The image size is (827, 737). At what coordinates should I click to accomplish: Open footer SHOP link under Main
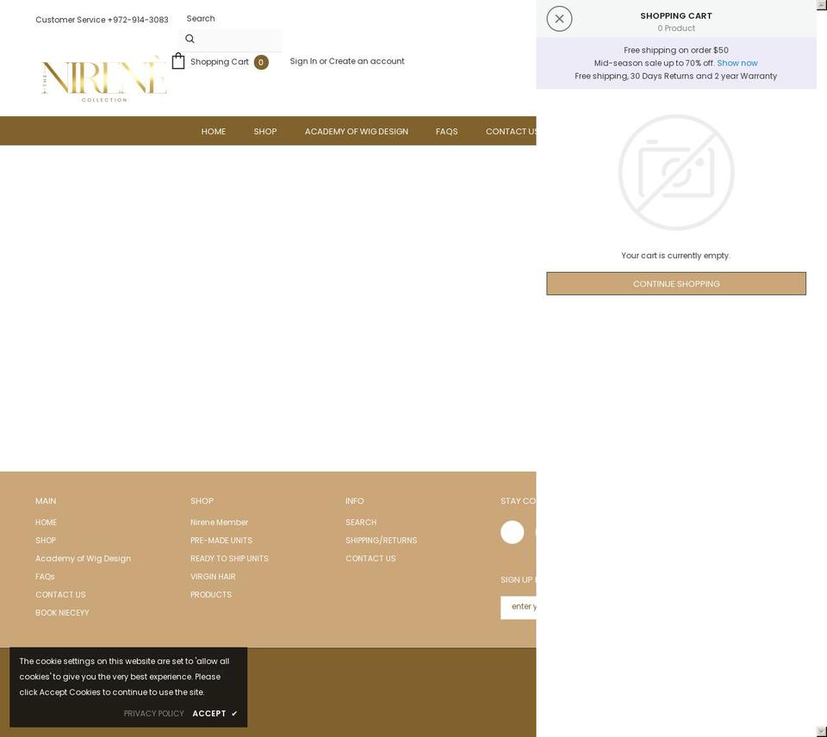46,541
